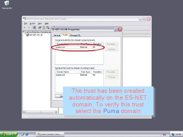Viewport: 183px width, 137px height.
Task: Click the ES-NET.CO.UK domain icon in the tree
Action: 27,35
